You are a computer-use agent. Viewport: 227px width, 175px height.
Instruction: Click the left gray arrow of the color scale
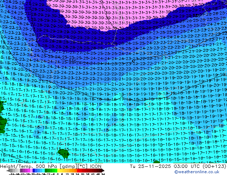tap(8, 170)
